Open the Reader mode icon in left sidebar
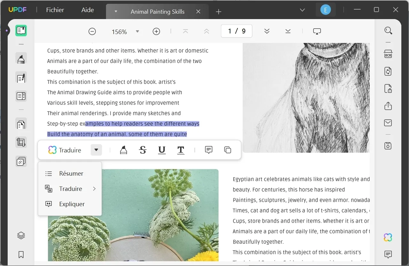 point(21,31)
